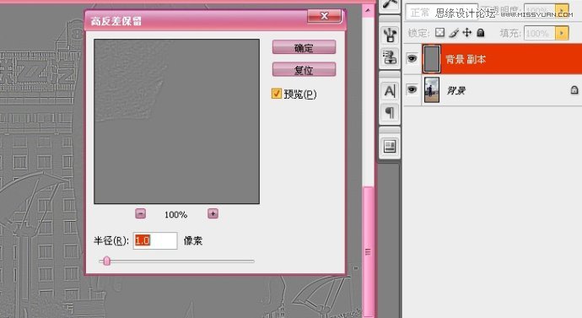582x318 pixels.
Task: Click the 像素 unit label
Action: (193, 240)
